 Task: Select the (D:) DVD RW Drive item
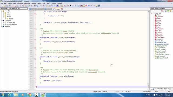(12, 25)
